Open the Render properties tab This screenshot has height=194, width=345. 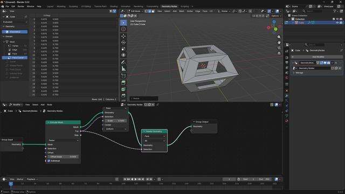click(x=287, y=58)
